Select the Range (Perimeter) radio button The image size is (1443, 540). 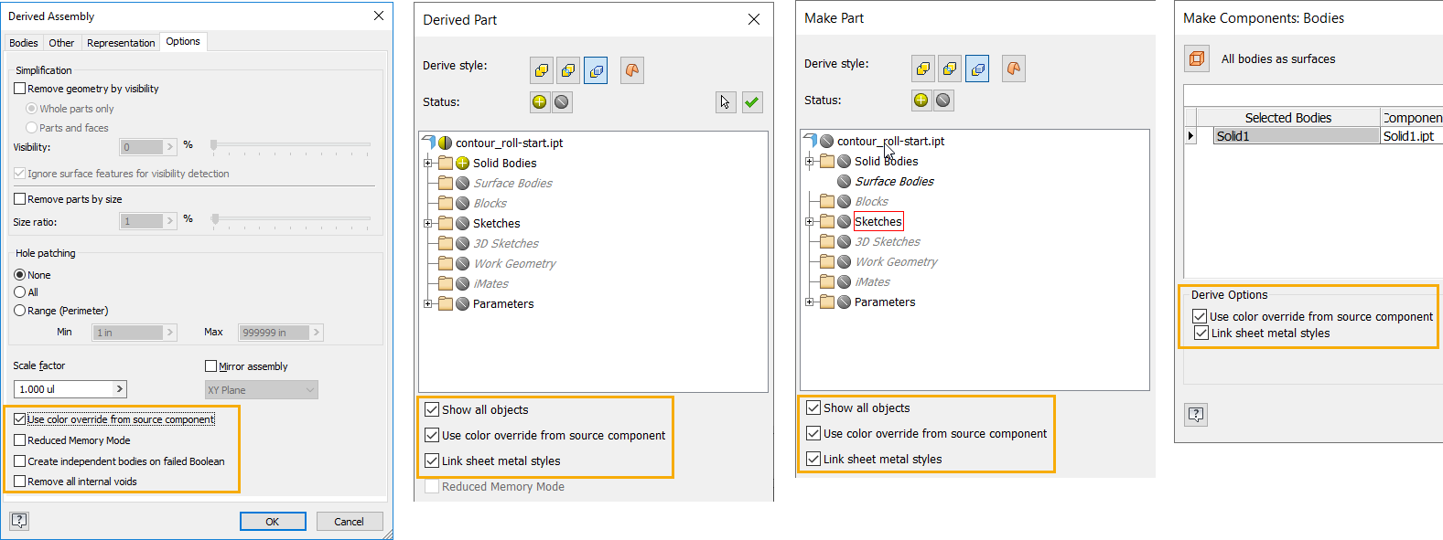20,311
